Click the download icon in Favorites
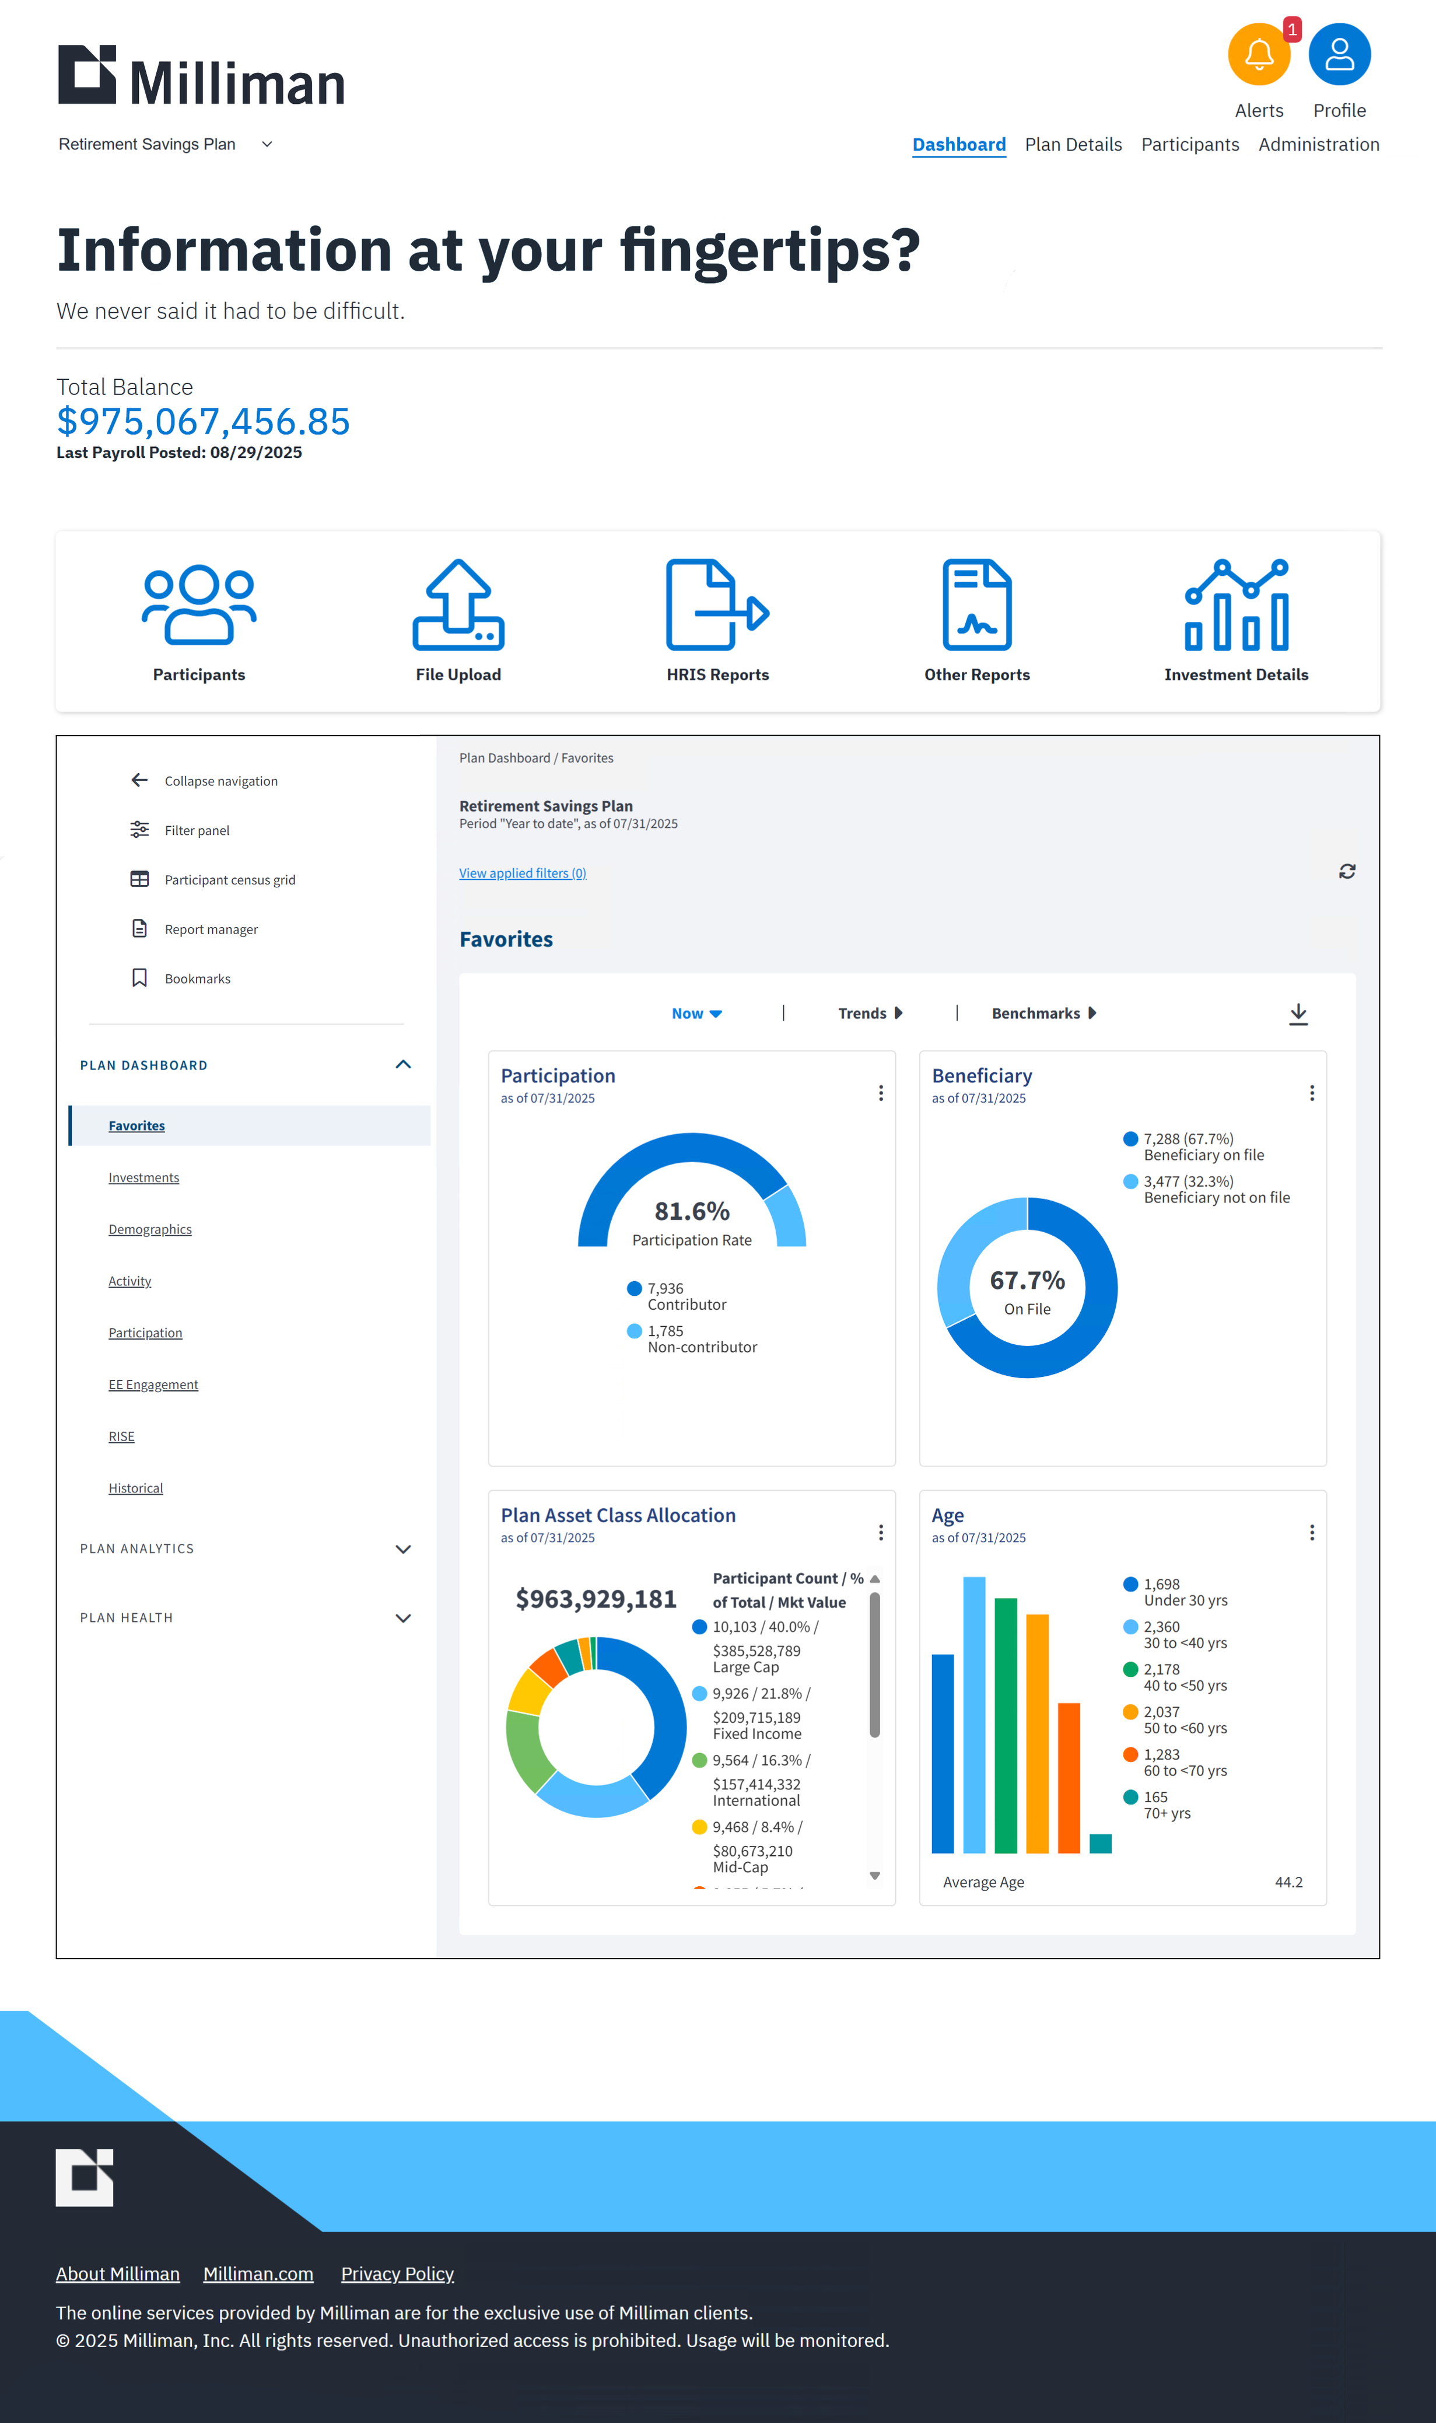 [1298, 1013]
